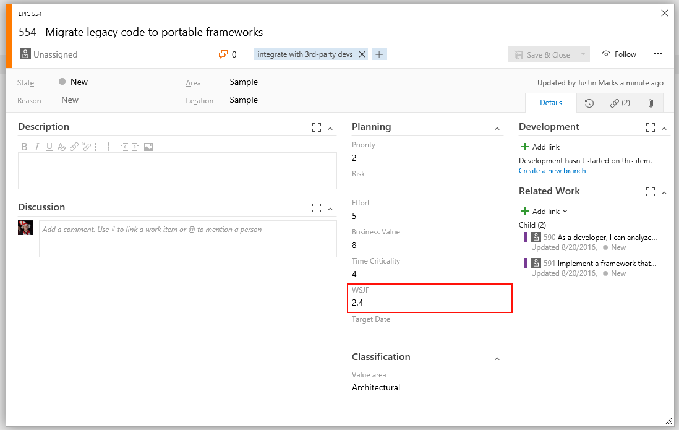Collapse the Planning section chevron
The width and height of the screenshot is (679, 430).
497,127
